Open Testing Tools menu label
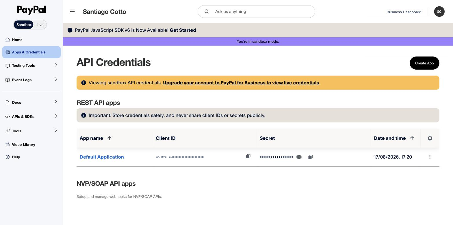Screen dimensions: 453x225 [x=23, y=66]
